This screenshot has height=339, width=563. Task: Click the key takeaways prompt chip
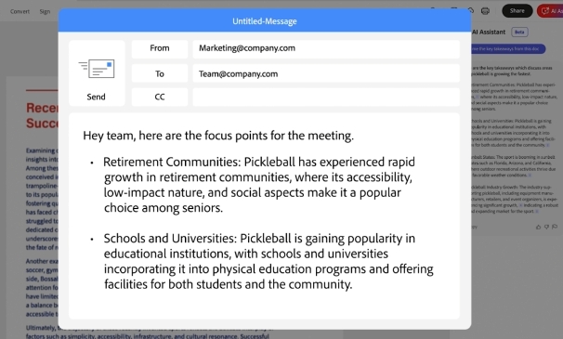tap(508, 49)
